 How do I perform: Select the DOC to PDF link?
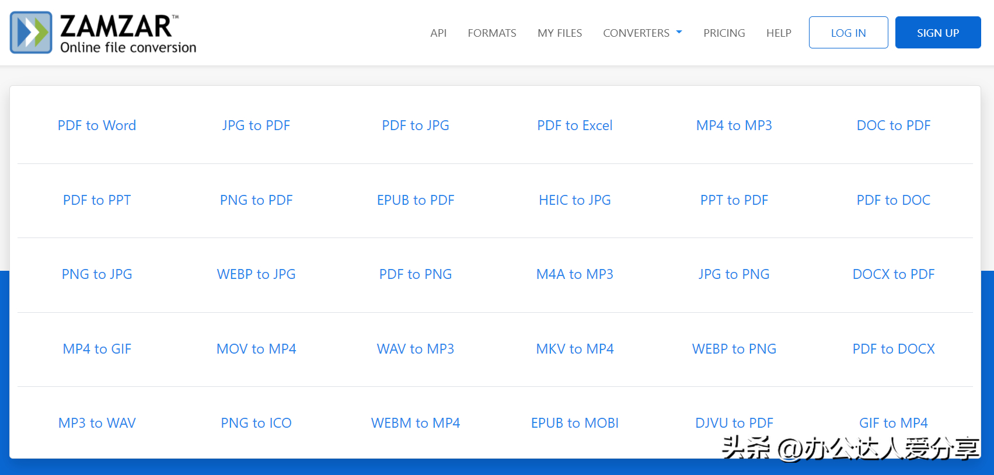894,125
